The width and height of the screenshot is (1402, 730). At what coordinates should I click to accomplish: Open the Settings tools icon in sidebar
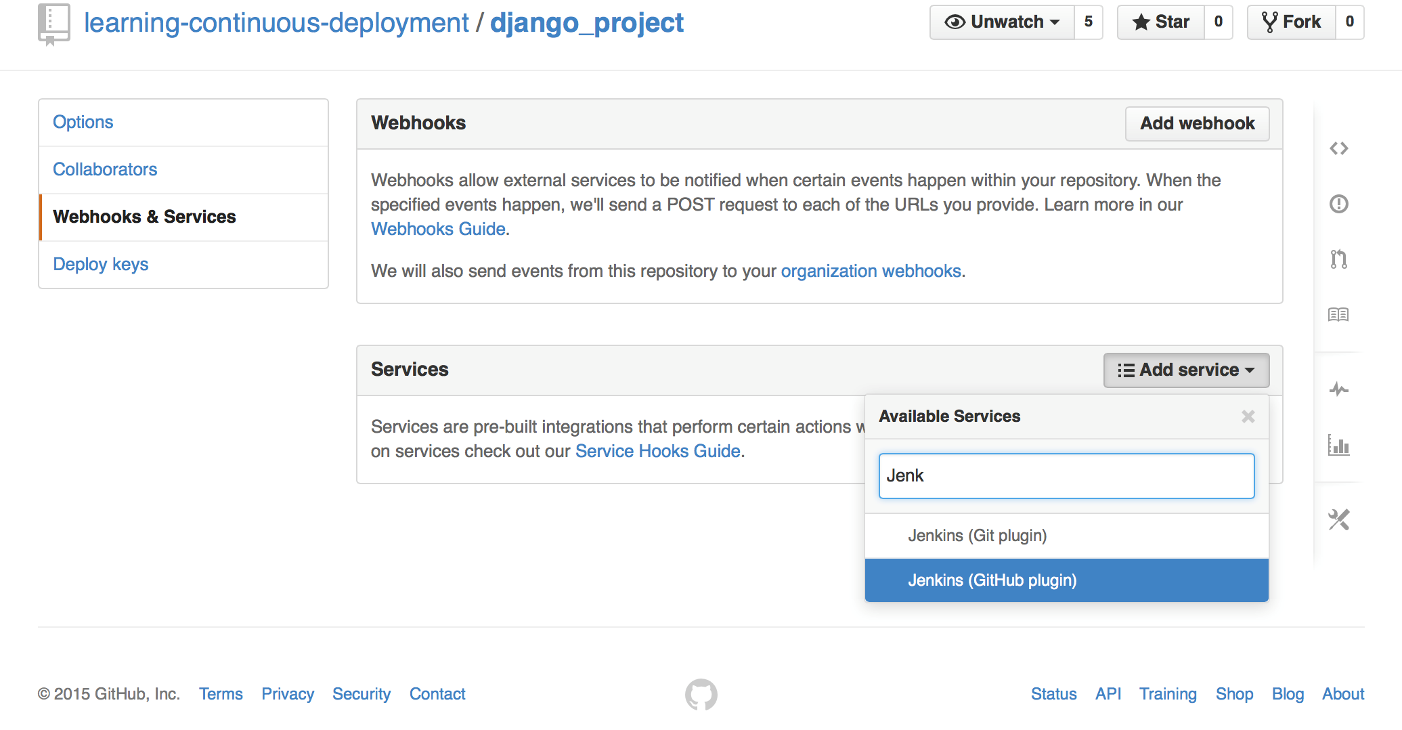coord(1338,519)
